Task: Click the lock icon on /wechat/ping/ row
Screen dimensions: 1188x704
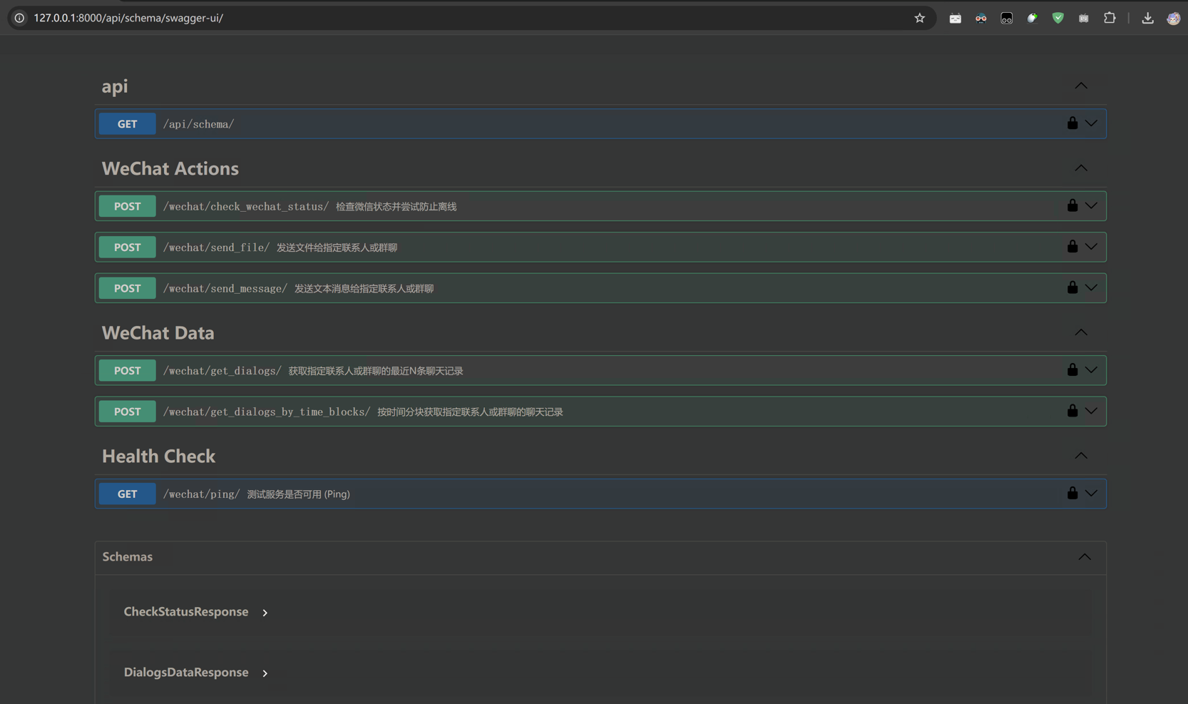Action: click(x=1072, y=493)
